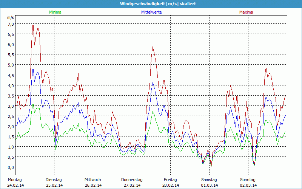Click the date 27.02.14
This screenshot has height=189, width=302.
[132, 185]
